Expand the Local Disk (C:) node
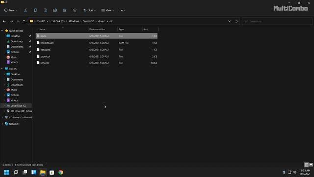This screenshot has width=314, height=177. click(4, 106)
